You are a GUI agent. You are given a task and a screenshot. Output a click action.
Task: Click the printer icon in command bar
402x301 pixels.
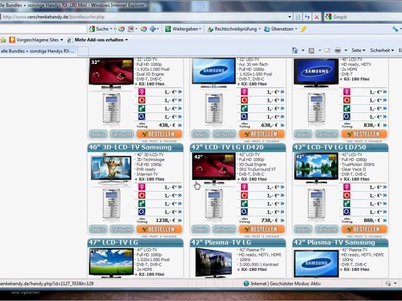pos(337,50)
